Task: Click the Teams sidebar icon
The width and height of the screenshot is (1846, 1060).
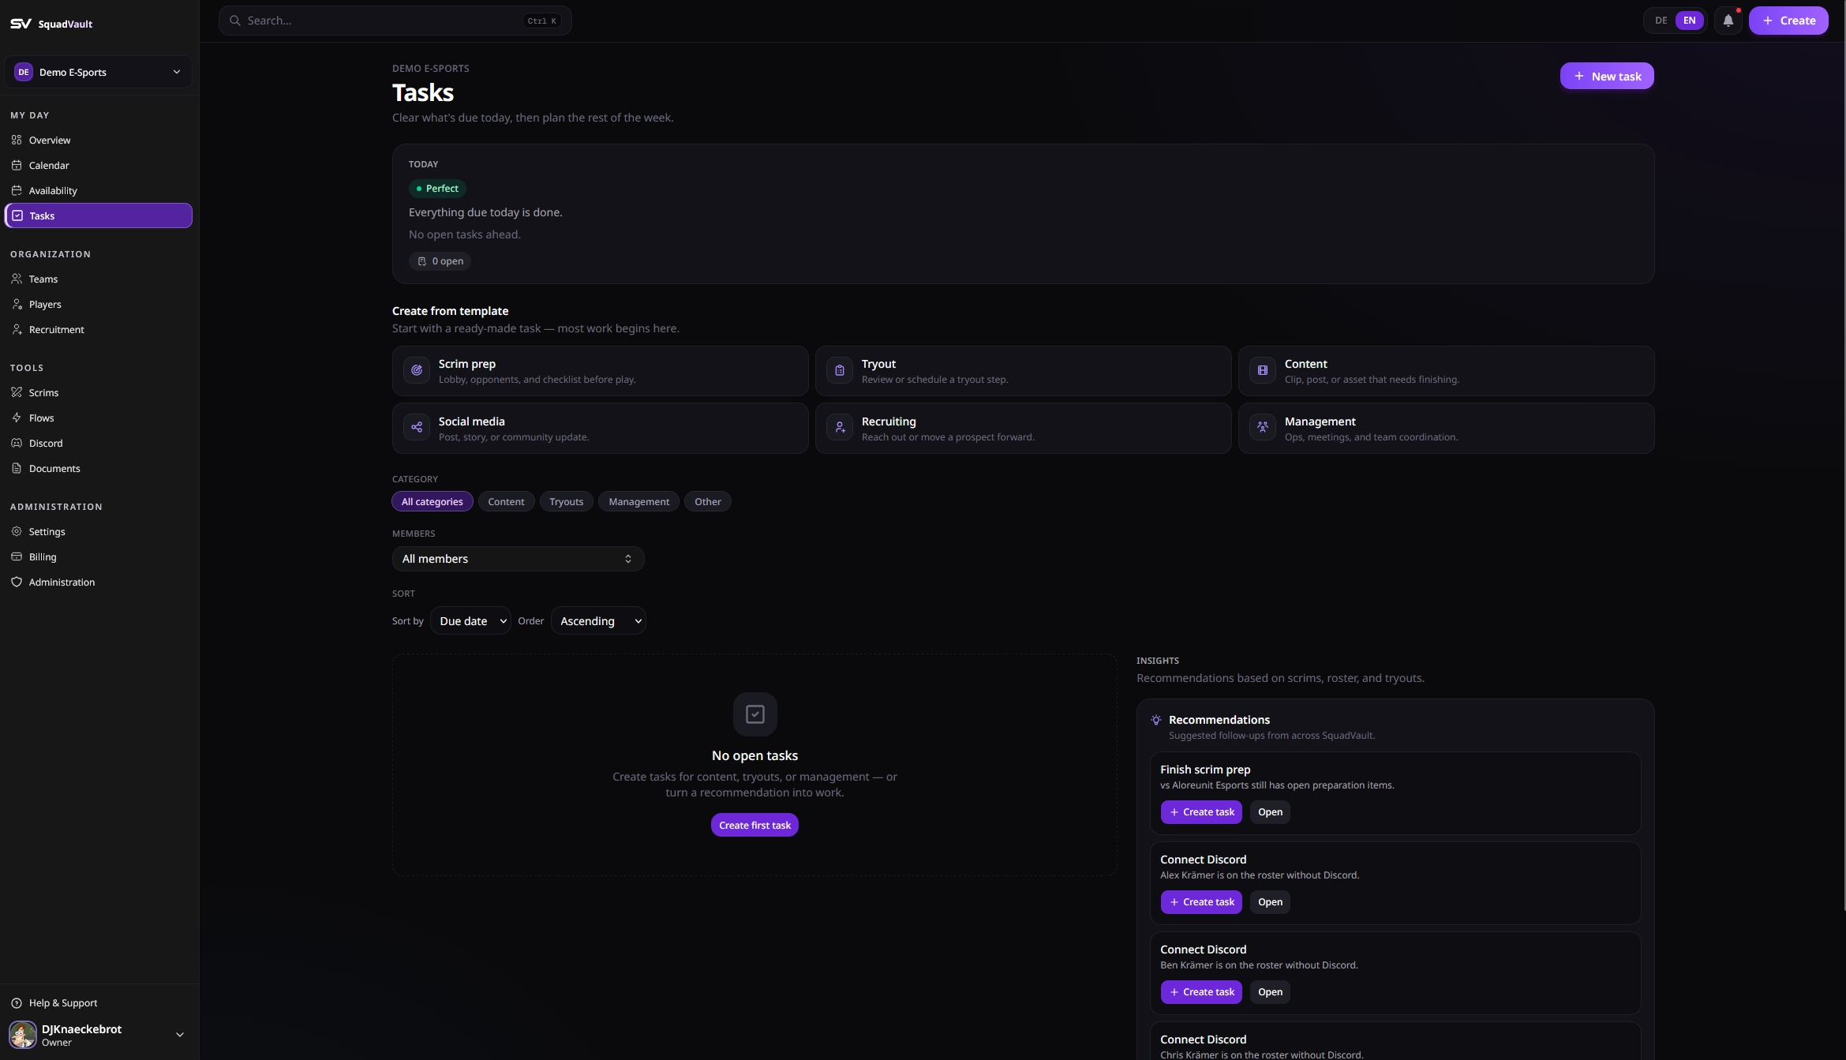Action: (x=17, y=279)
